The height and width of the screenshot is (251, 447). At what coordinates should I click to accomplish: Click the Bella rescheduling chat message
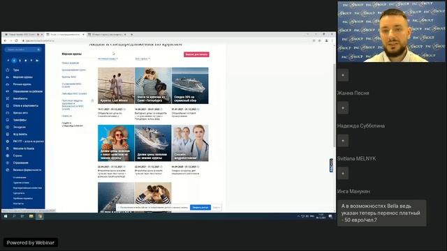(x=382, y=213)
